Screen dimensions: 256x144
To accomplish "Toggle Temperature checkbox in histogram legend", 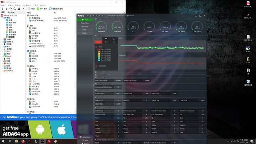I will click(96, 66).
